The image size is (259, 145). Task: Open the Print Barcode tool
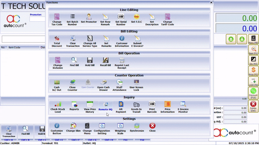[x=152, y=106]
